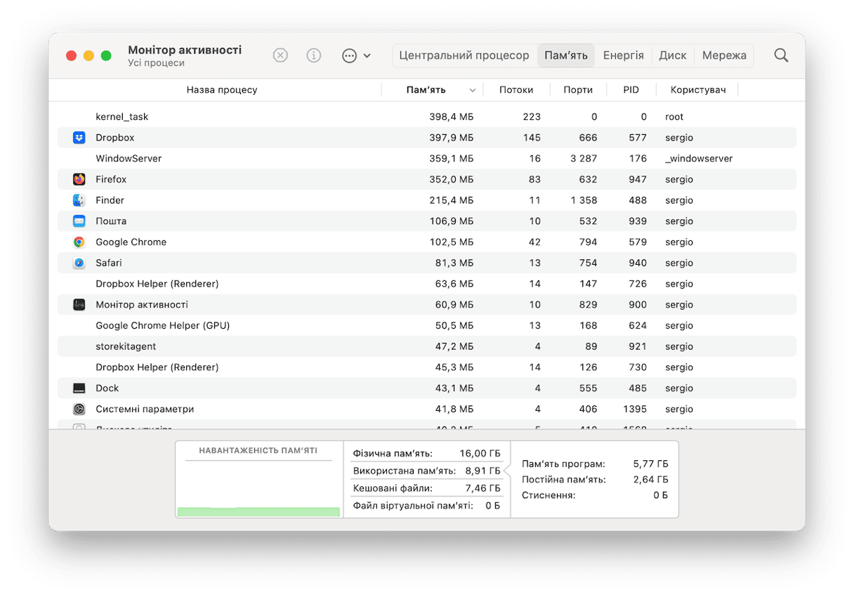
Task: Open the ellipsis more-actions menu
Action: pyautogui.click(x=356, y=55)
